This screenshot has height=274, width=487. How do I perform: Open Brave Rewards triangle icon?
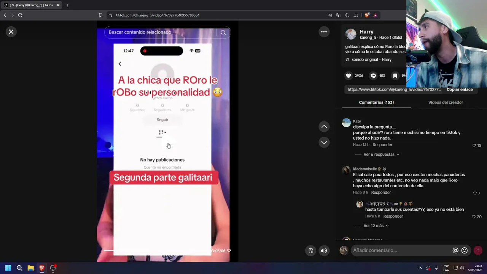(x=375, y=15)
